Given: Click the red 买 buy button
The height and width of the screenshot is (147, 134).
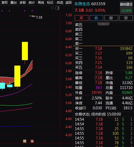Looking at the screenshot, I should click(82, 18).
